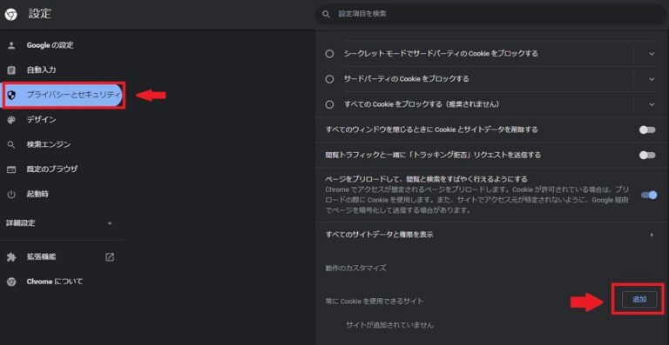
Task: Toggle deleting cookies when all windows close
Action: click(x=647, y=129)
